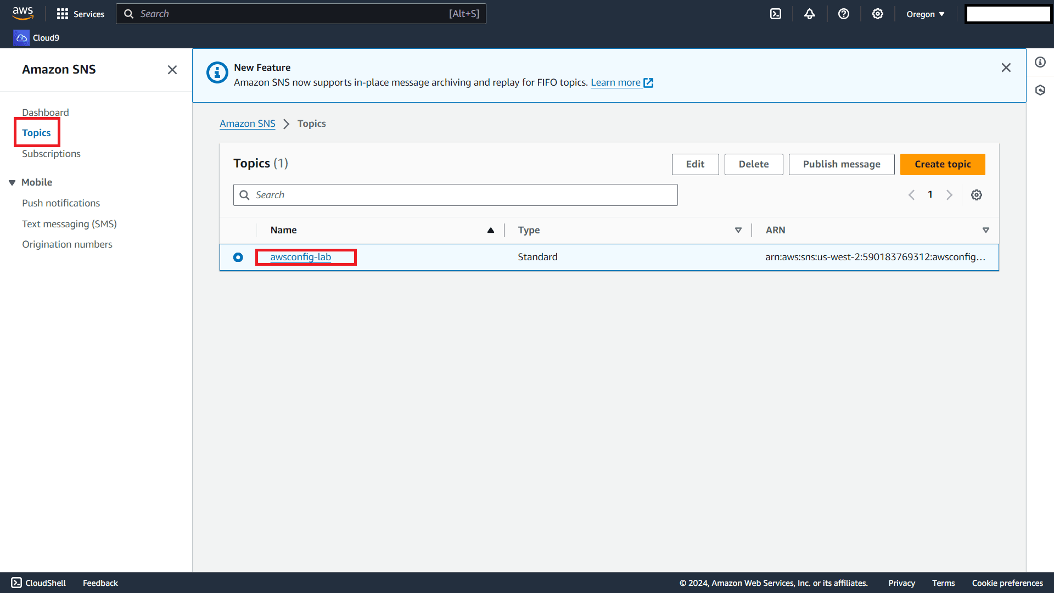Click the account name box in top bar
This screenshot has width=1054, height=593.
[x=1008, y=14]
